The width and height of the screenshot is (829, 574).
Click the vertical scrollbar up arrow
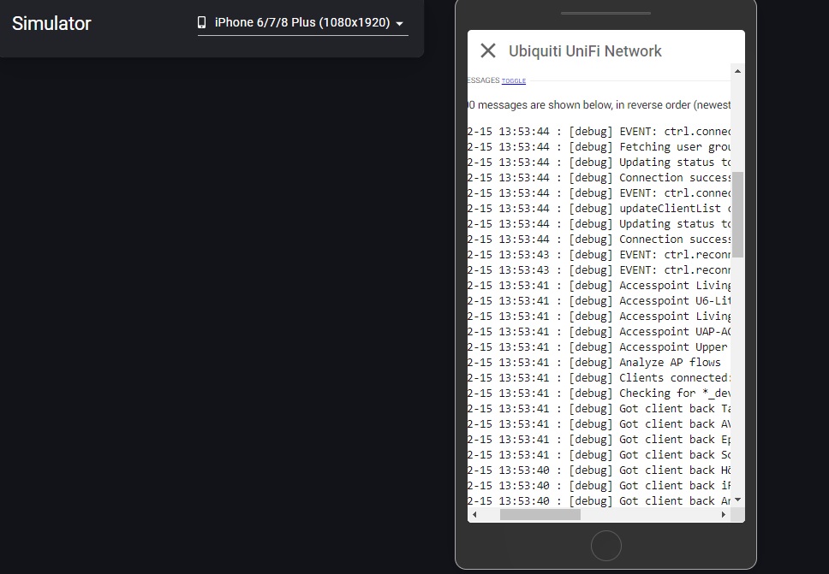[x=737, y=71]
